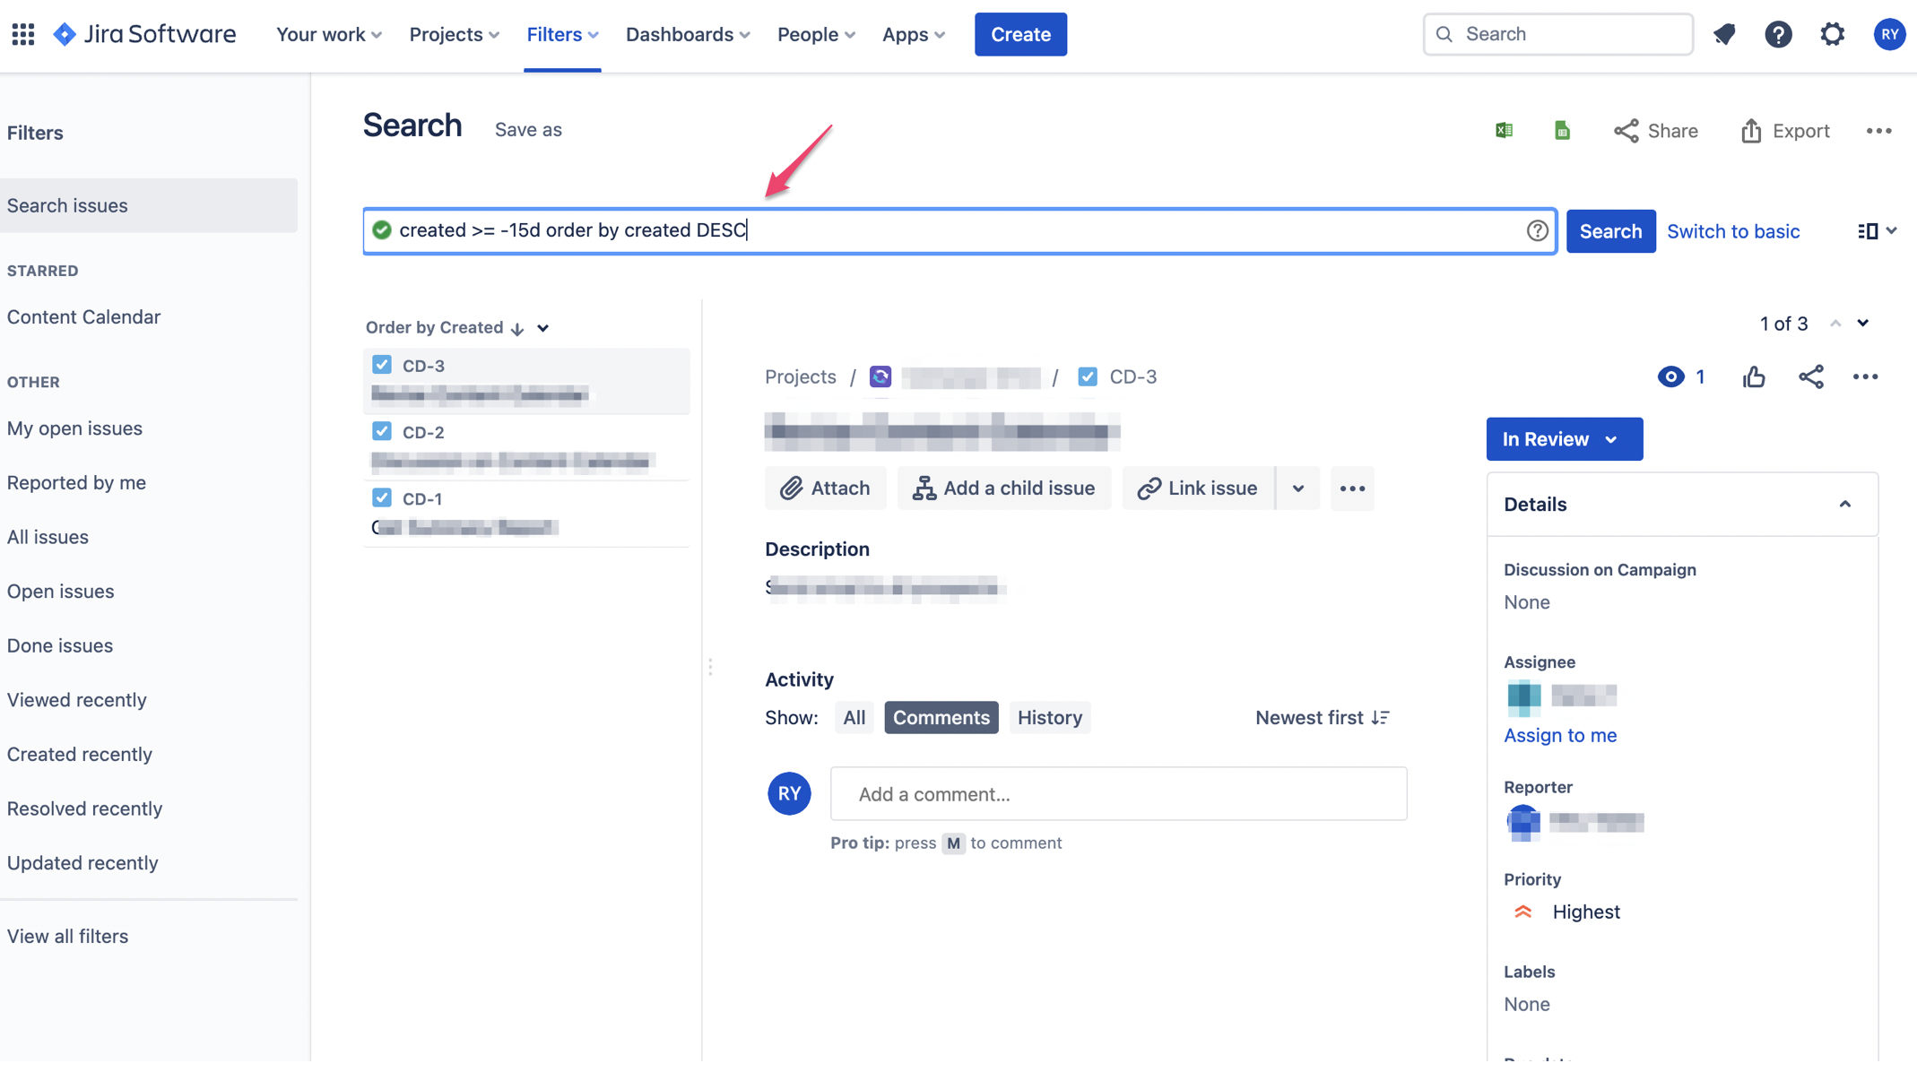Open Updated recently filter
Image resolution: width=1917 pixels, height=1072 pixels.
coord(82,862)
